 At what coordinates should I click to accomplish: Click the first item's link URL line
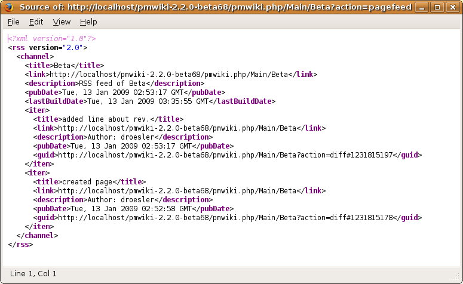179,128
